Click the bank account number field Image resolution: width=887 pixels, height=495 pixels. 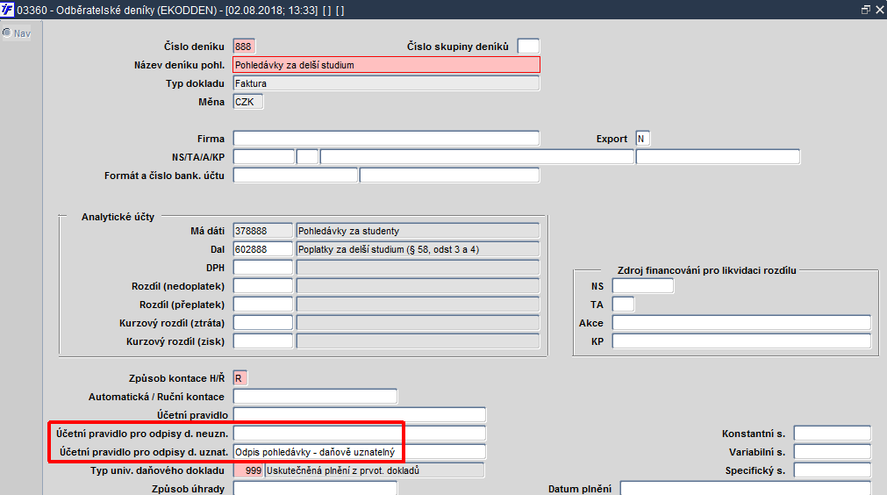tap(450, 176)
